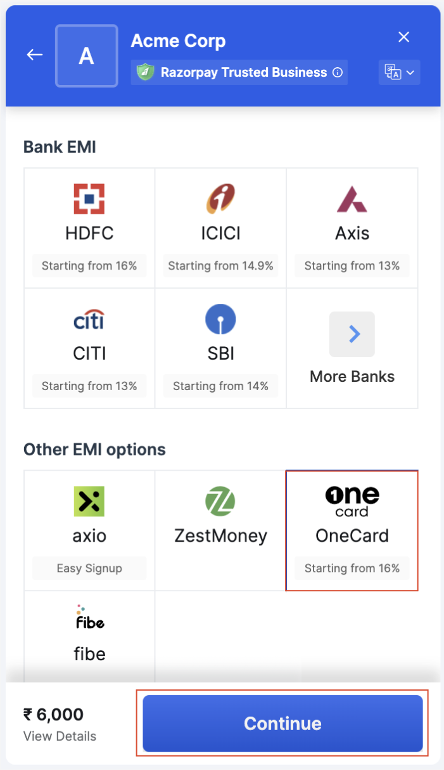Pick fibe from Other EMI options

pyautogui.click(x=89, y=634)
